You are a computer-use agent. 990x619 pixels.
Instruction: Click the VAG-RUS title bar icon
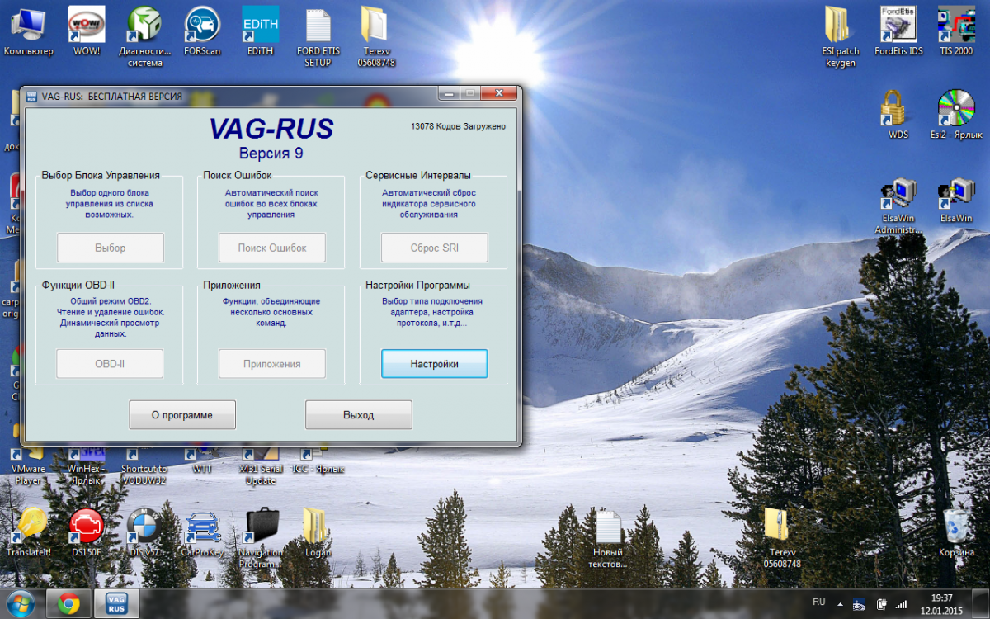tap(31, 96)
